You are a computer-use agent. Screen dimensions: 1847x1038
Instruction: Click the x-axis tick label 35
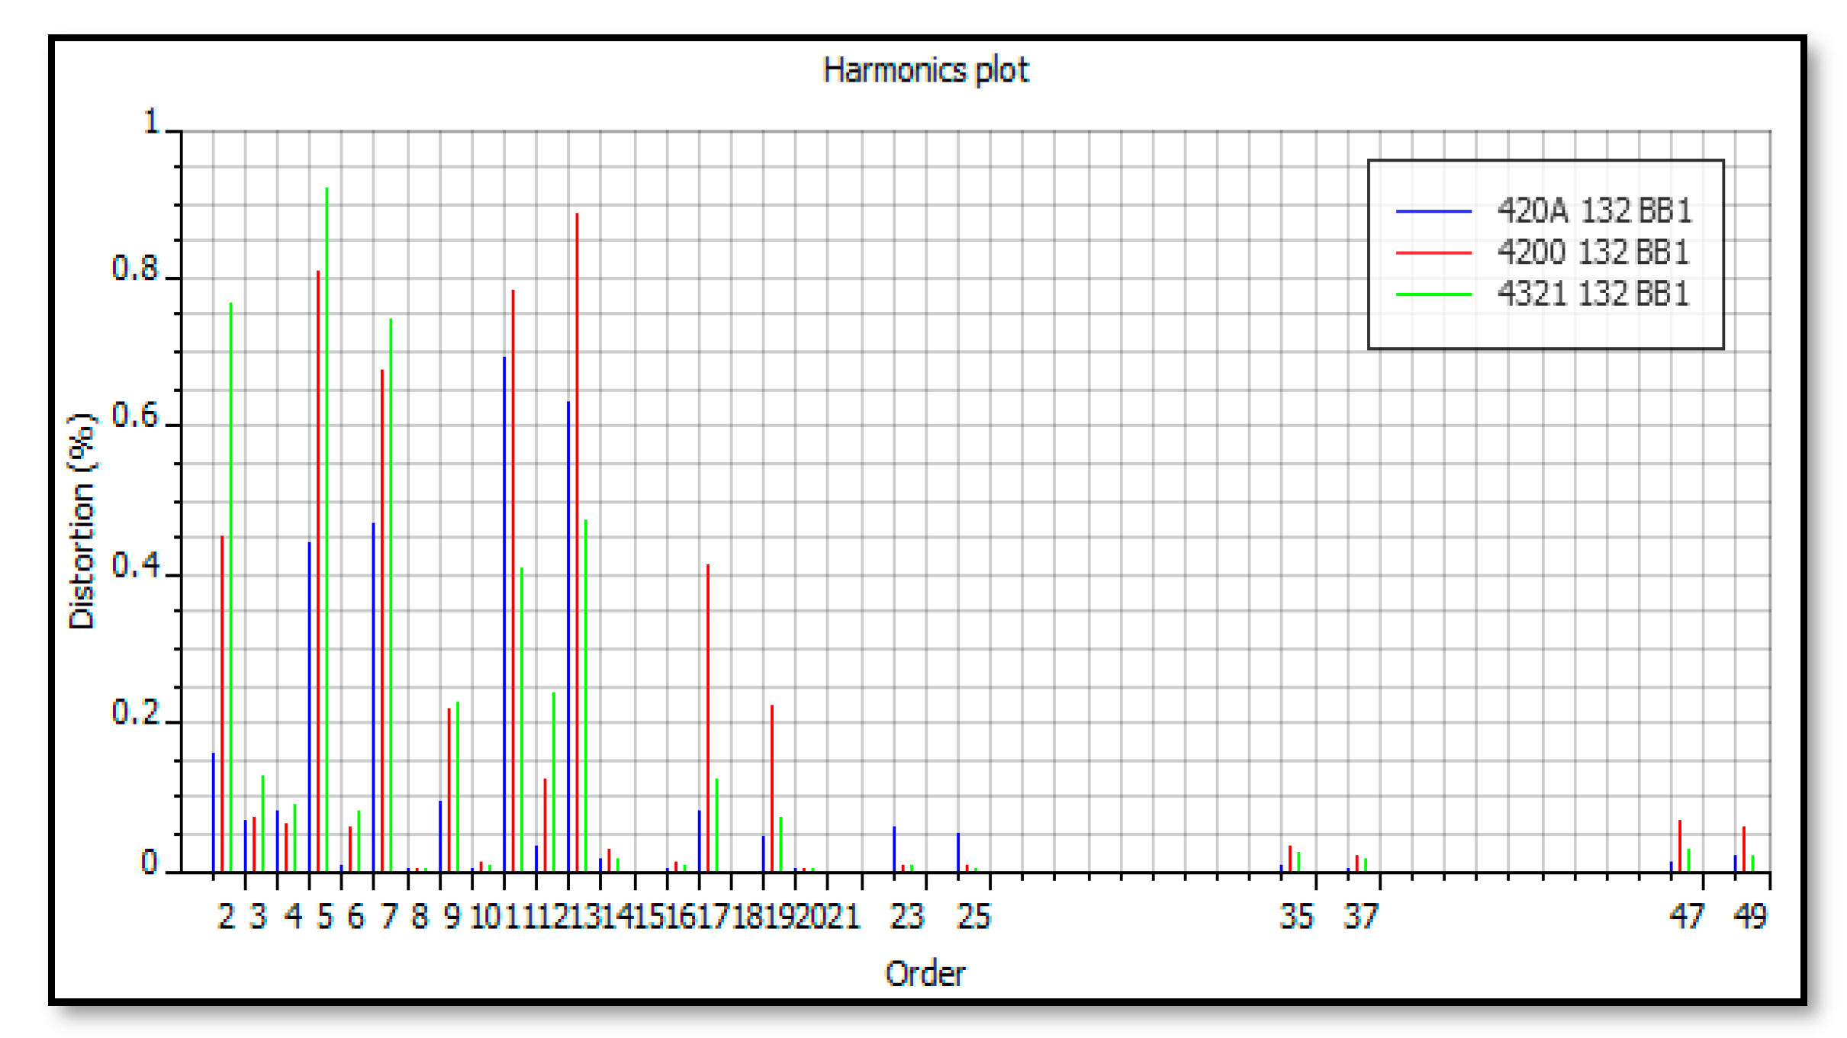click(x=1295, y=917)
